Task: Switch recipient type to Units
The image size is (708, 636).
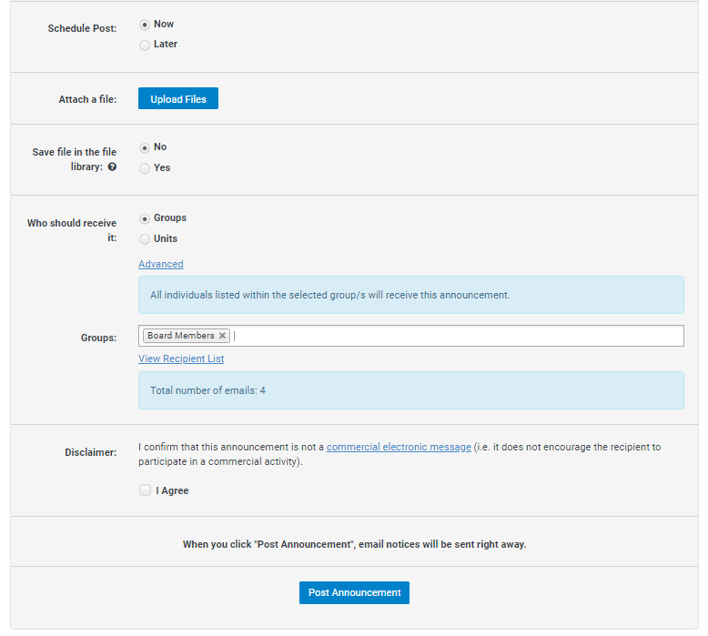Action: [145, 239]
